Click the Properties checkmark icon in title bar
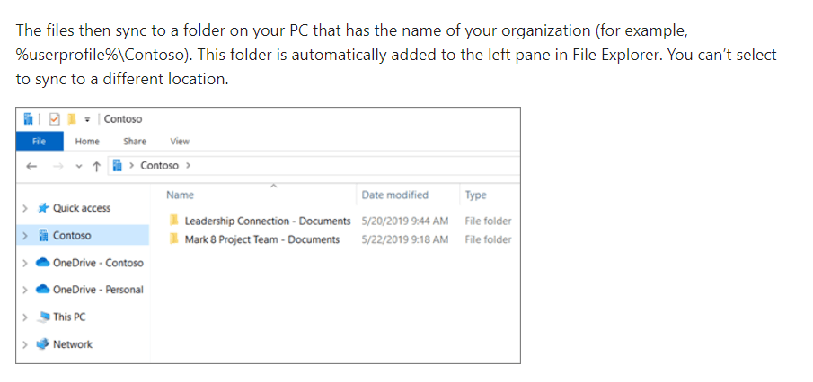 (x=55, y=119)
